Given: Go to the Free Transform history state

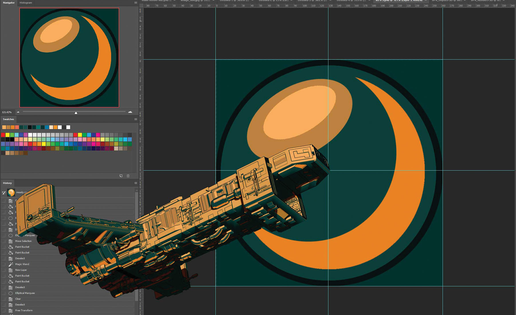Looking at the screenshot, I should tap(24, 310).
